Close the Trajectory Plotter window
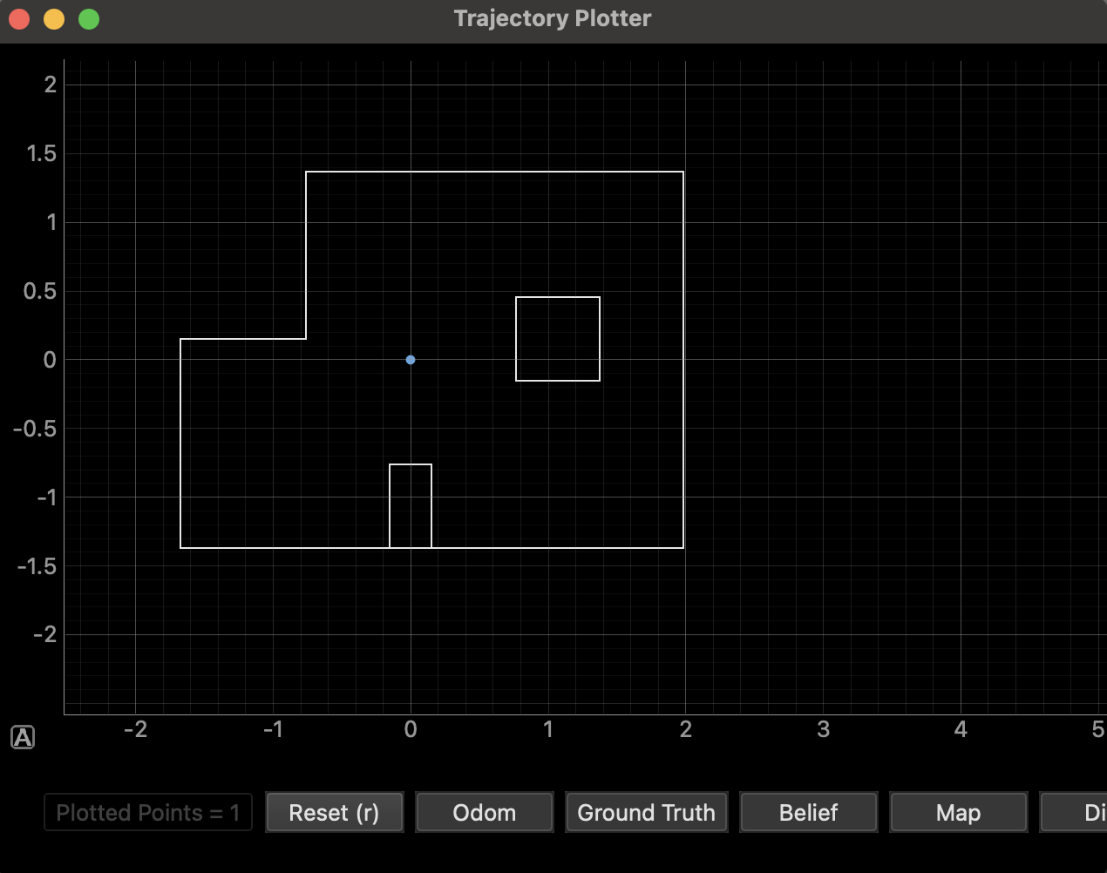The height and width of the screenshot is (873, 1107). coord(19,19)
